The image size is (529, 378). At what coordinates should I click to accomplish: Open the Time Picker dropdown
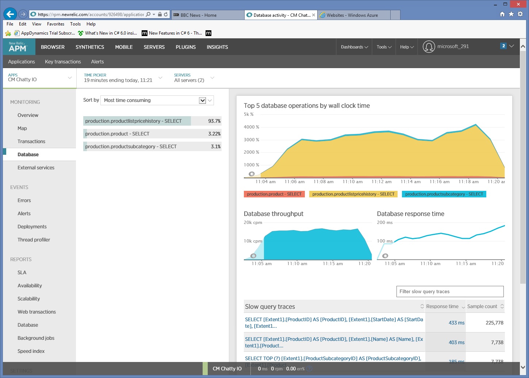(x=123, y=78)
